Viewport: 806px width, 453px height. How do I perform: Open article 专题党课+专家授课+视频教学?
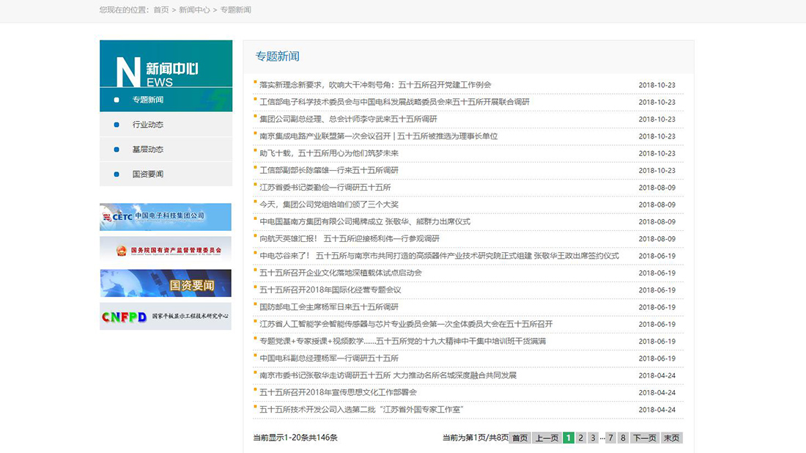402,341
